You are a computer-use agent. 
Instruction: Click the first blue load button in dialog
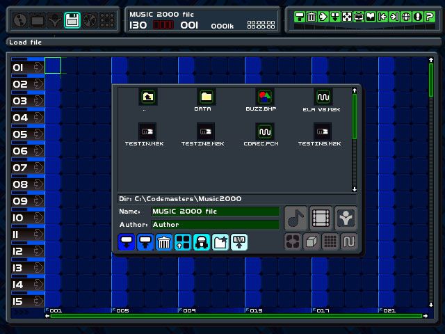(x=127, y=242)
